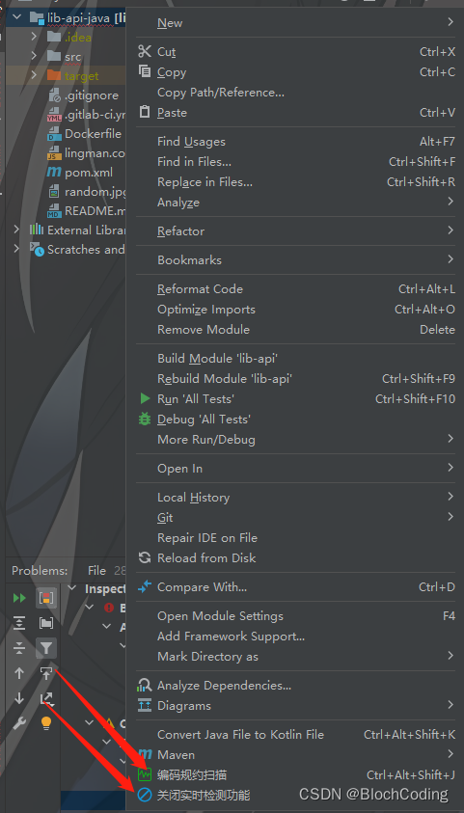Choose Repair IDE on File
The height and width of the screenshot is (813, 464).
pos(295,537)
